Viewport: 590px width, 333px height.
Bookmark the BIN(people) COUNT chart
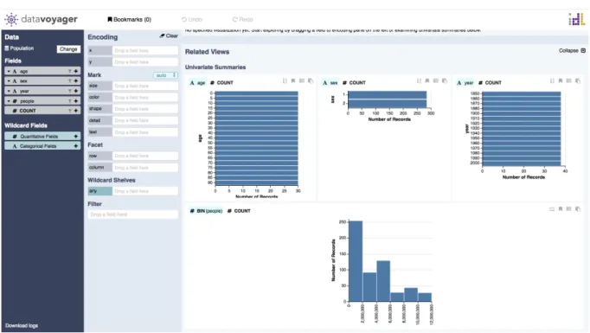pyautogui.click(x=561, y=209)
